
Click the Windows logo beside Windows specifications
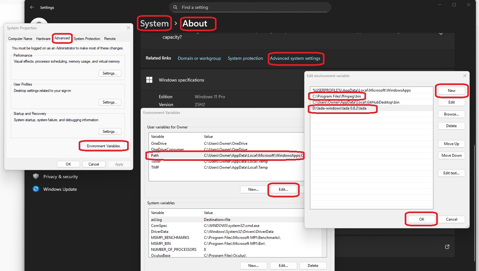[149, 80]
